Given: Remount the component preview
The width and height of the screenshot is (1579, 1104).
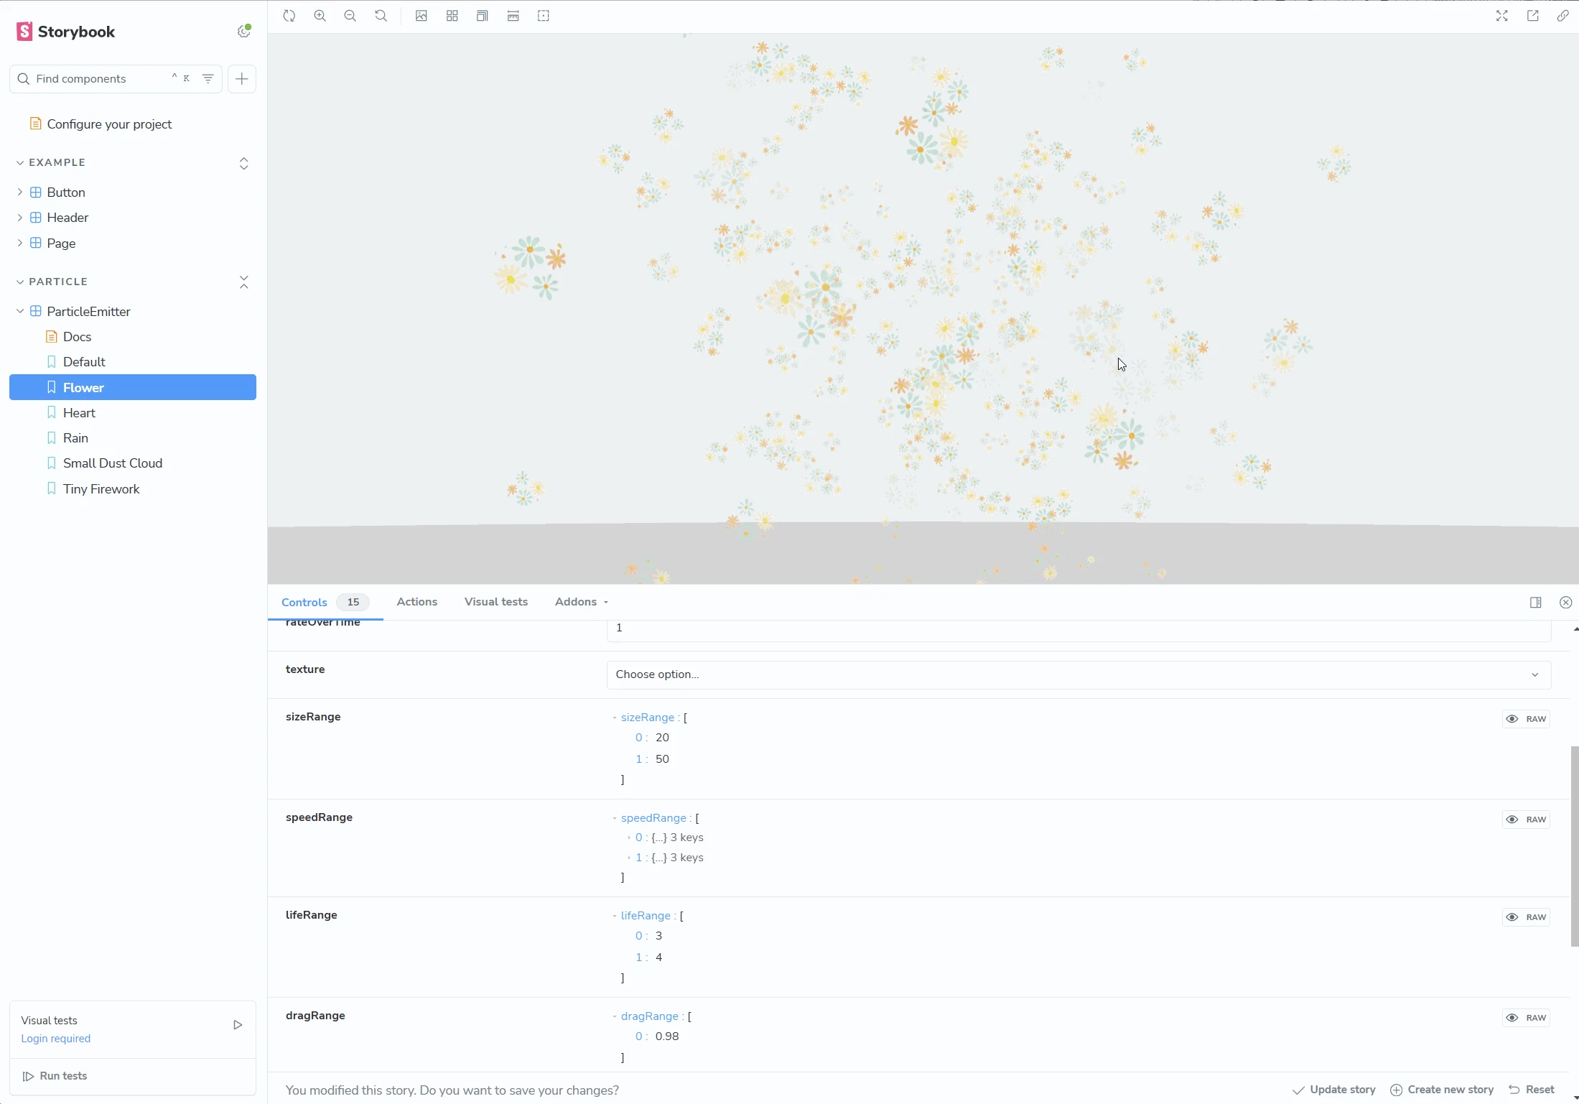Looking at the screenshot, I should (289, 15).
